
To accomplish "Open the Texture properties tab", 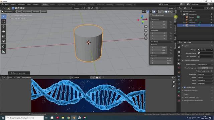I will click(179, 101).
